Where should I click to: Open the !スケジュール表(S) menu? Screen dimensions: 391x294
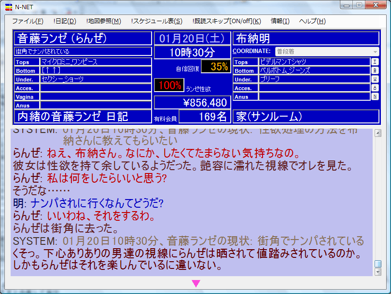click(x=156, y=21)
